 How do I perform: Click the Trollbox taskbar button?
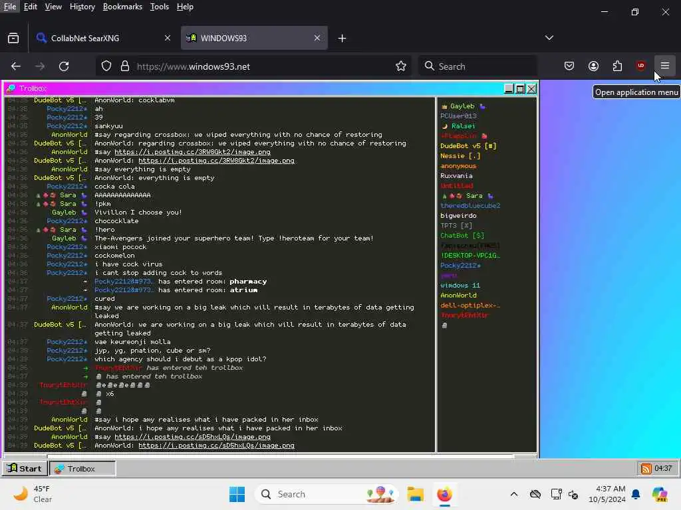(x=82, y=468)
